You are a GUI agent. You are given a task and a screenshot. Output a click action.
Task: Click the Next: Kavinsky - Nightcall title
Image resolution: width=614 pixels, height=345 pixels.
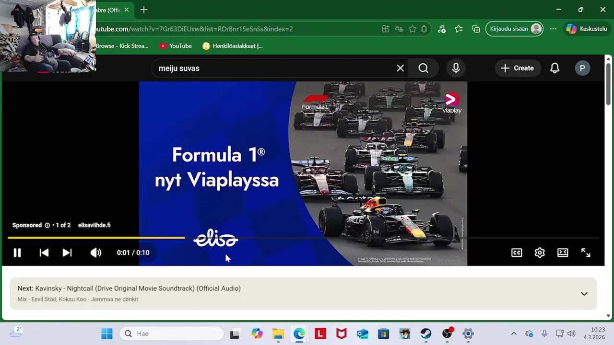(x=129, y=288)
